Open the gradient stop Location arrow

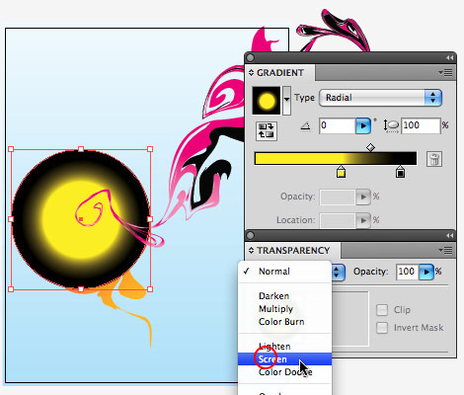click(x=363, y=220)
